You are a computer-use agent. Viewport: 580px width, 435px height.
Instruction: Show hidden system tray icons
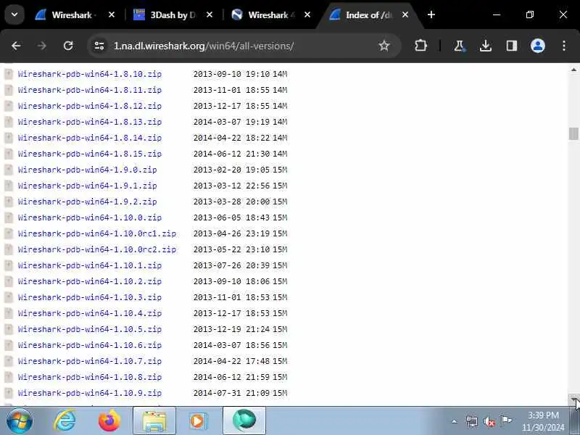click(x=455, y=421)
